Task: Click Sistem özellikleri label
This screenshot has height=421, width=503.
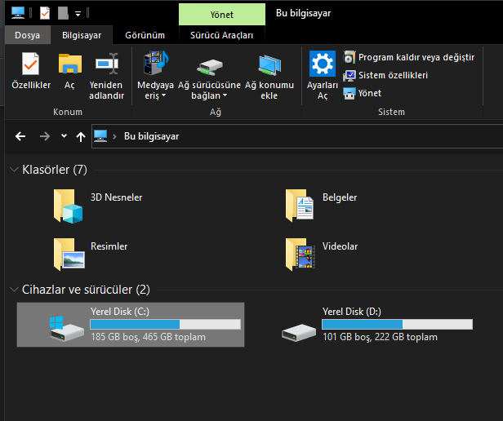Action: (x=393, y=75)
